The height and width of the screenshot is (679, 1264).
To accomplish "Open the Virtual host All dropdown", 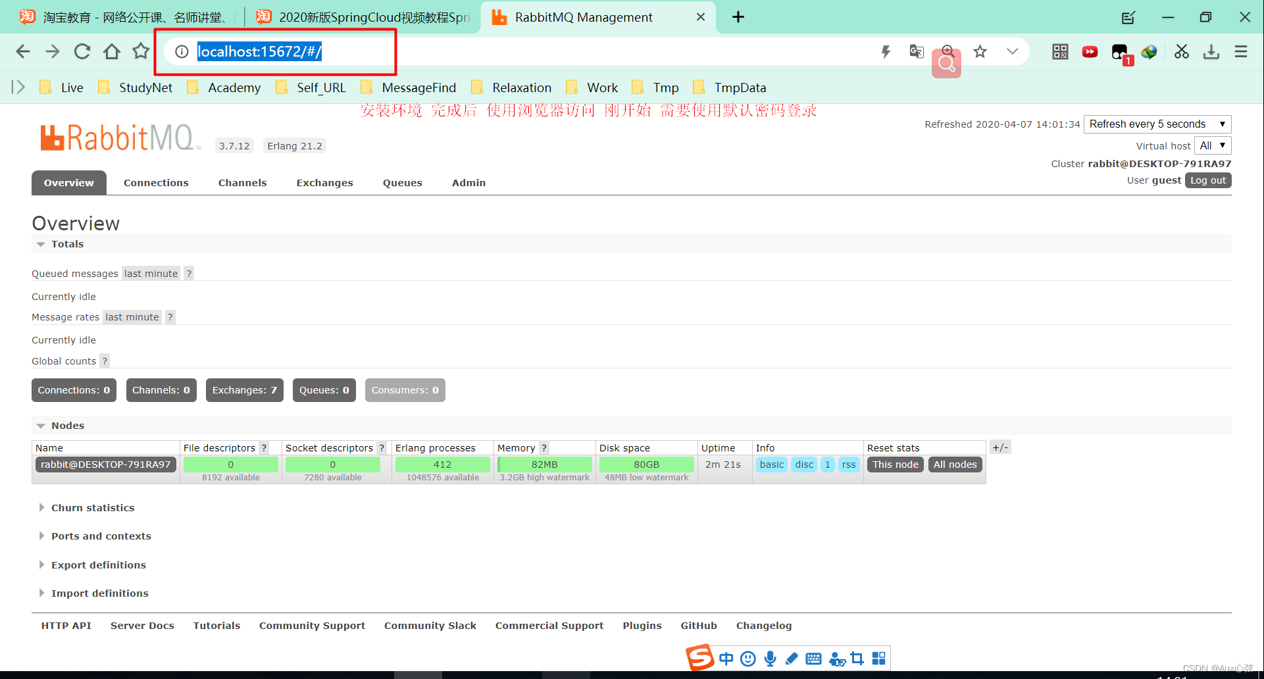I will pos(1213,145).
